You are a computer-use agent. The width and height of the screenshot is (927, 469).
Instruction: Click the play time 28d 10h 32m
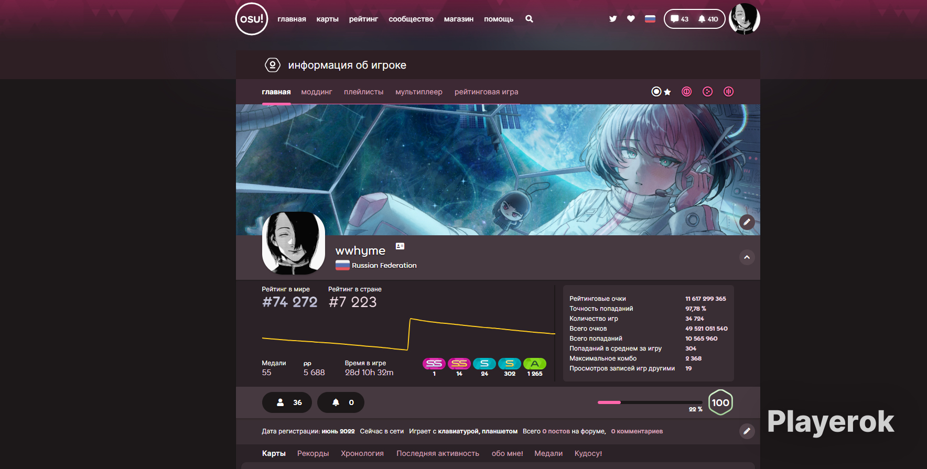point(369,373)
